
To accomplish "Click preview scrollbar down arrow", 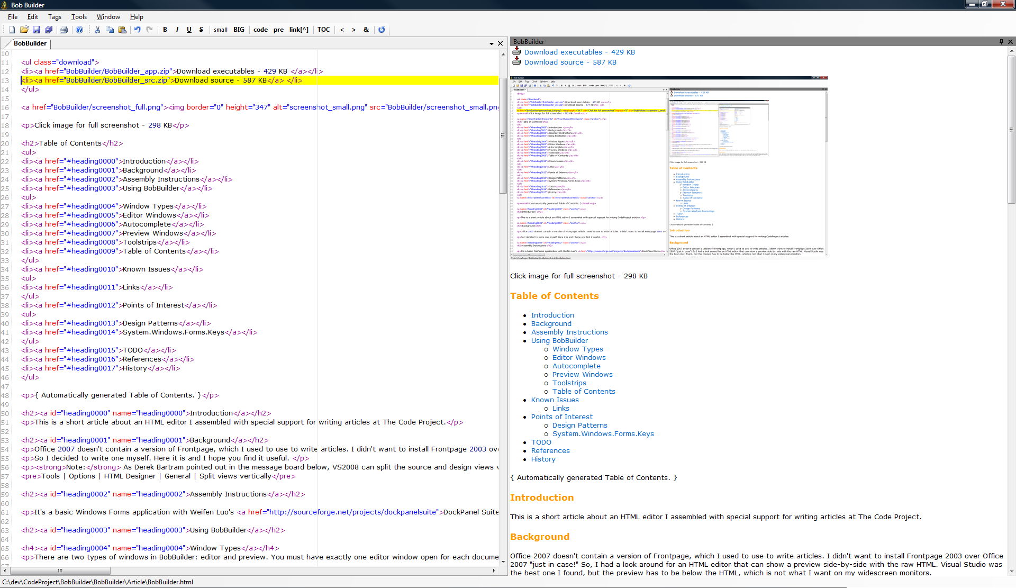I will (1011, 572).
